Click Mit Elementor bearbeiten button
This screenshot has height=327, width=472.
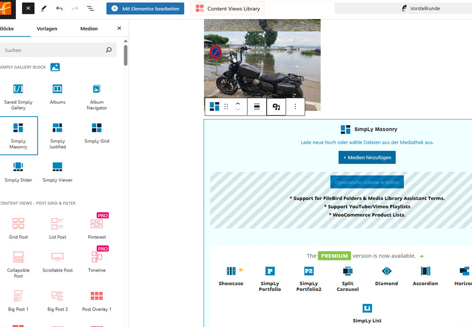coord(145,9)
